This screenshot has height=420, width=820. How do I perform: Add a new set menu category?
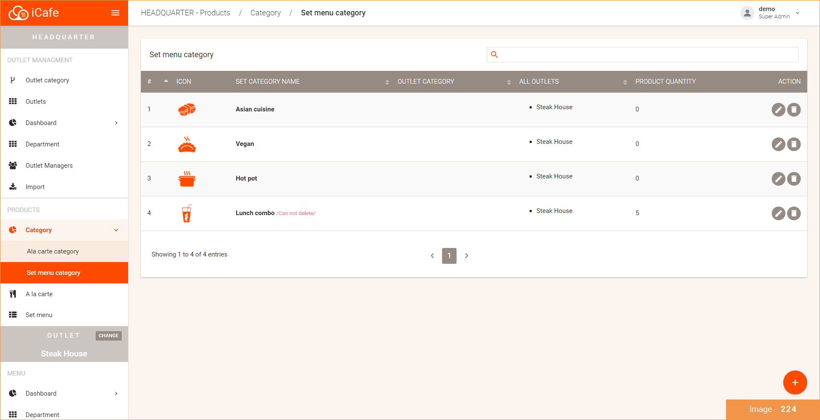click(x=795, y=382)
